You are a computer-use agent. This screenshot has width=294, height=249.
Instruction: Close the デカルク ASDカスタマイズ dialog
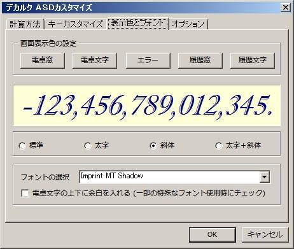pyautogui.click(x=286, y=8)
